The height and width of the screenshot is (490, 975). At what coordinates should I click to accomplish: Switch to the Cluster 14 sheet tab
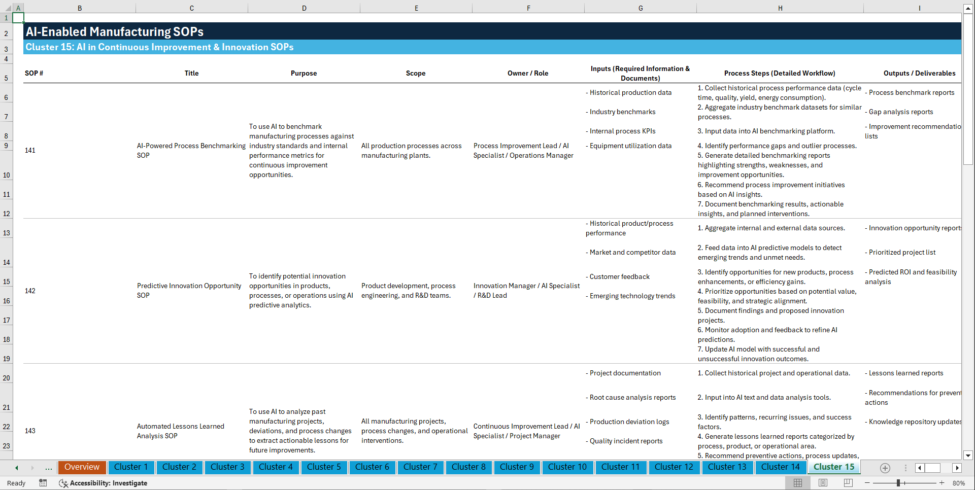780,467
